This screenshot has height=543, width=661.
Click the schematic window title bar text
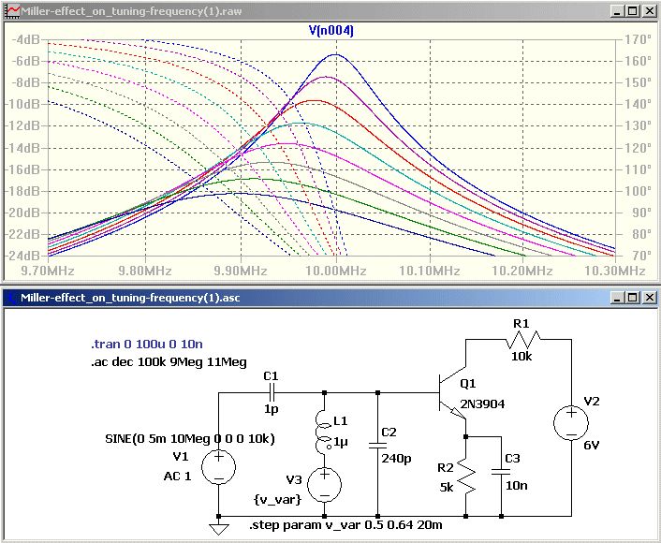130,298
